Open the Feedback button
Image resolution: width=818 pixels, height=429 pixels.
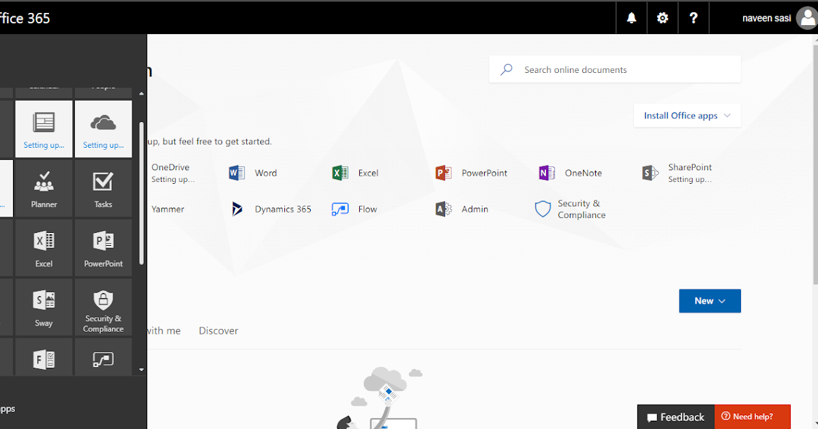676,417
